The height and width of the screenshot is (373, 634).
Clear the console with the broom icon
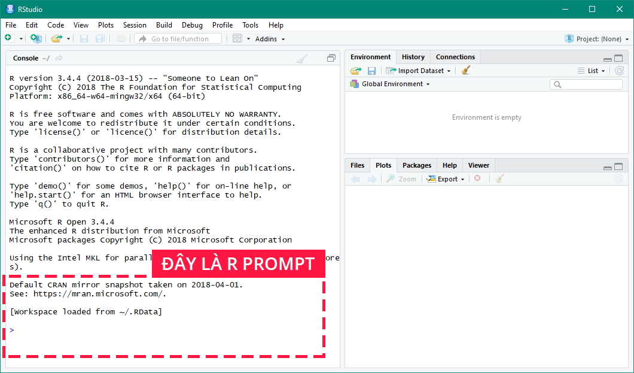302,58
